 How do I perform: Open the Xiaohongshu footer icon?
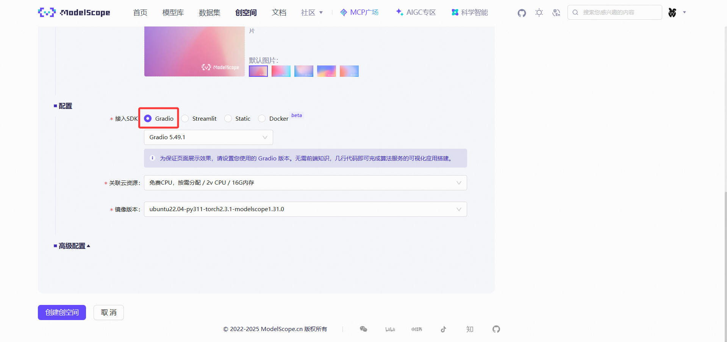coord(417,329)
